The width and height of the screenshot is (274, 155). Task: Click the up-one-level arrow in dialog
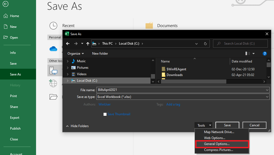tap(88, 44)
